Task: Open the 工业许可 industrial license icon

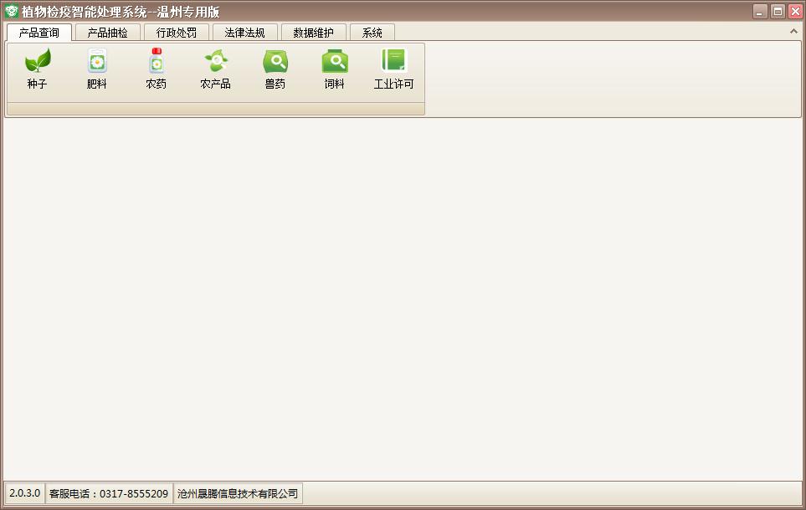Action: point(393,69)
